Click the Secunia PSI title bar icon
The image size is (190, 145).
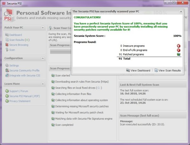(4, 3)
